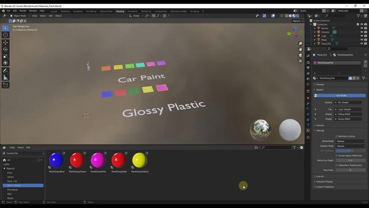
Task: Open the Blend Mode Opaque dropdown
Action: (x=351, y=141)
